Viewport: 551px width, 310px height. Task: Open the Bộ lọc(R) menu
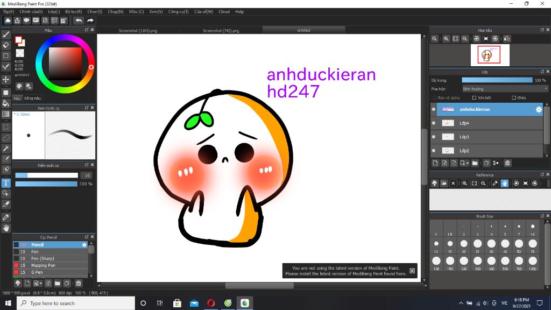73,12
